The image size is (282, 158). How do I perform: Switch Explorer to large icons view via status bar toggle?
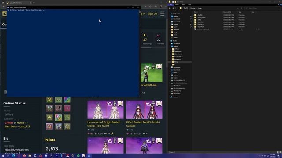coord(280,152)
